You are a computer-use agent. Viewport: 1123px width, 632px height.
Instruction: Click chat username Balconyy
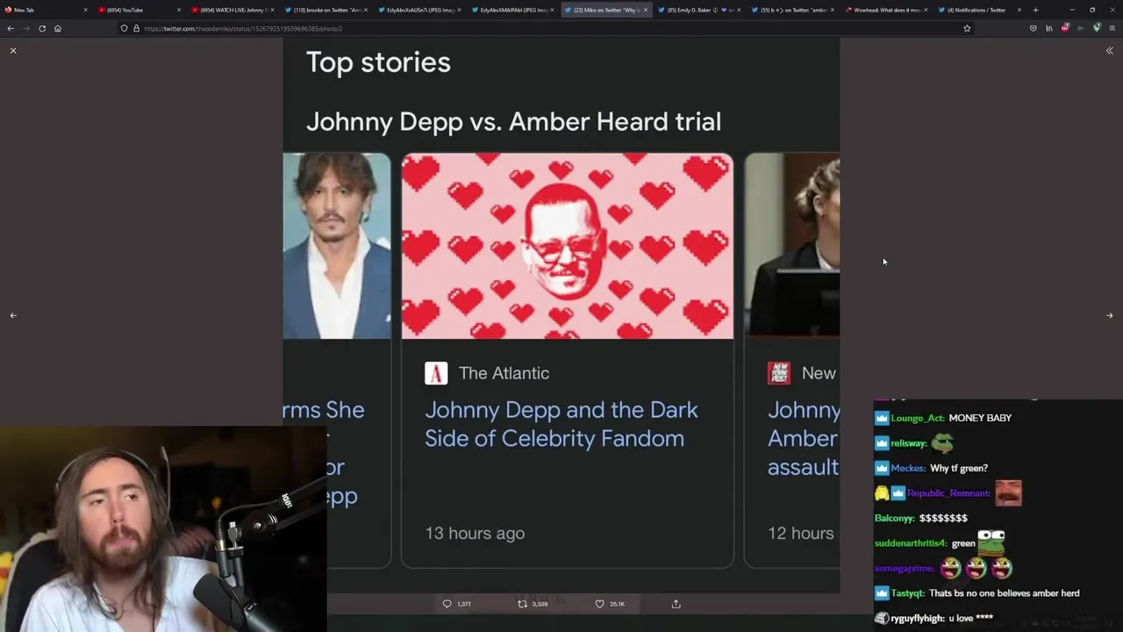(x=894, y=518)
